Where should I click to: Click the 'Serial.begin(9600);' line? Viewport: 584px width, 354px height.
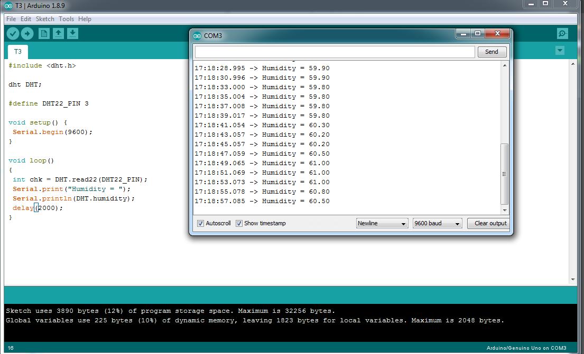[52, 132]
